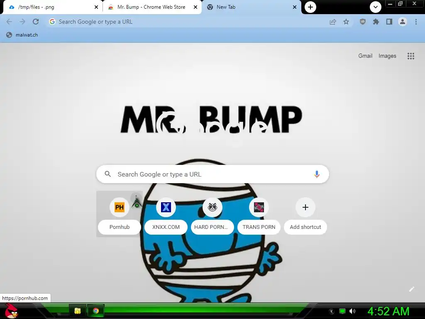
Task: Open the malwat.ch bookmark
Action: coord(22,35)
